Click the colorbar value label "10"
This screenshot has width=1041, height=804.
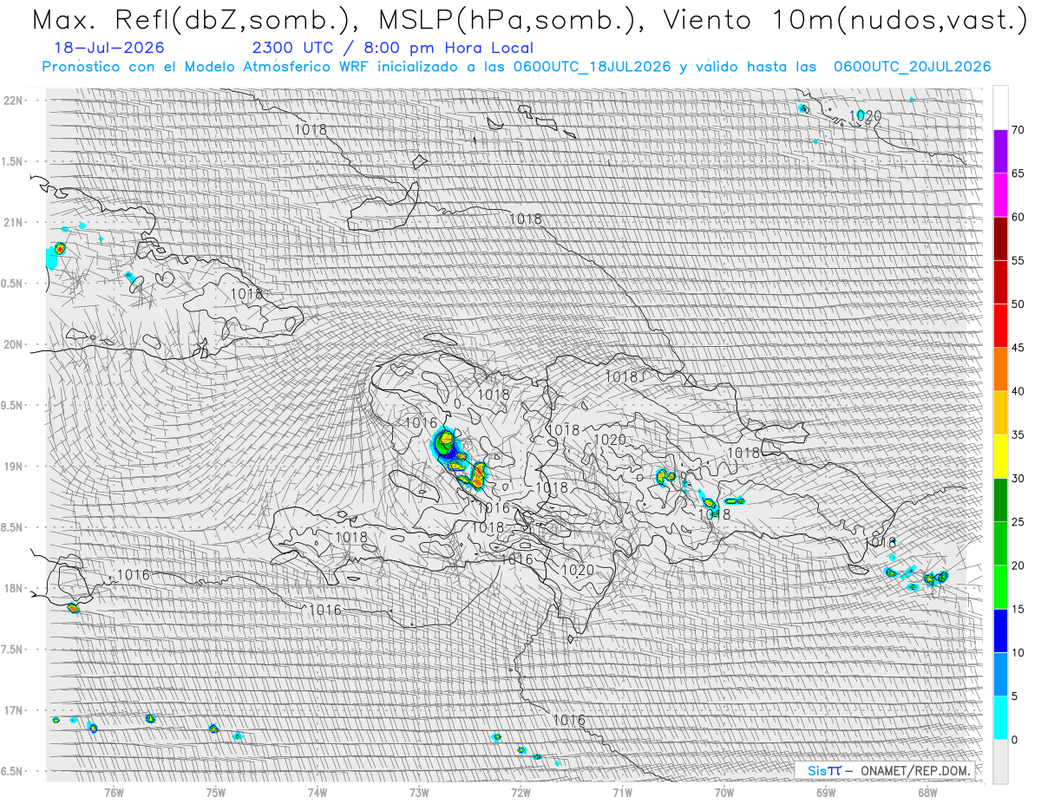1018,652
